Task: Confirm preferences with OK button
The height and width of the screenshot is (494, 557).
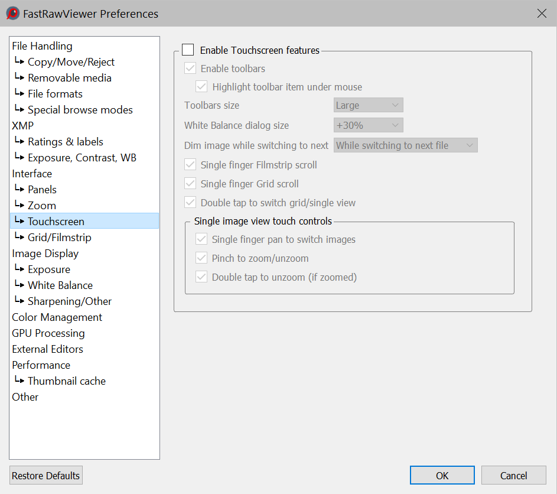Action: coord(442,476)
